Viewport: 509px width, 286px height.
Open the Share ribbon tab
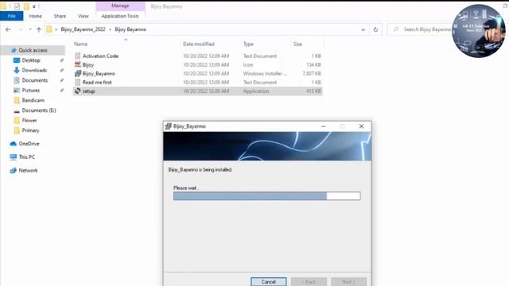point(60,16)
